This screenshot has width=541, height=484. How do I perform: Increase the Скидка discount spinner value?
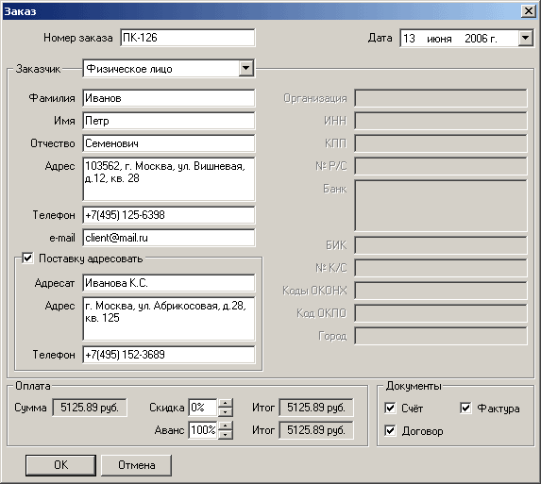coord(226,404)
